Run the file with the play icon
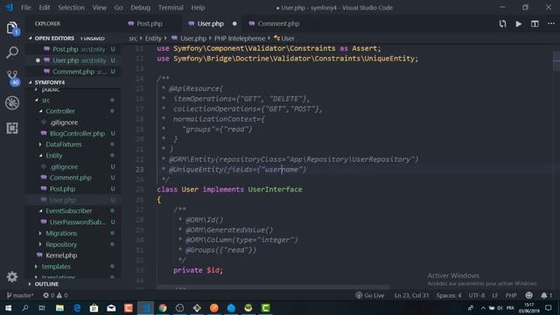Screen dimensions: 560x315 [x=519, y=24]
